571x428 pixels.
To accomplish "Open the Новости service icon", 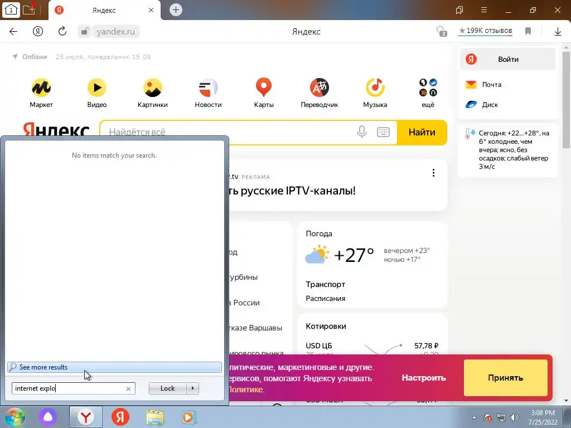I will click(209, 87).
